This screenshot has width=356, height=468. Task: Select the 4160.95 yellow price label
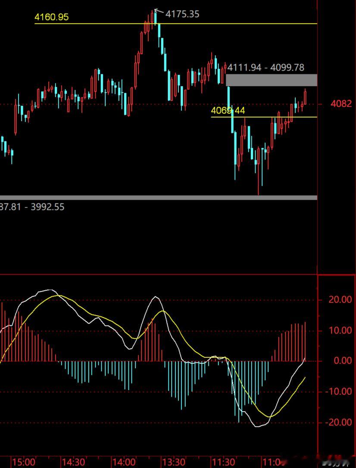[51, 17]
